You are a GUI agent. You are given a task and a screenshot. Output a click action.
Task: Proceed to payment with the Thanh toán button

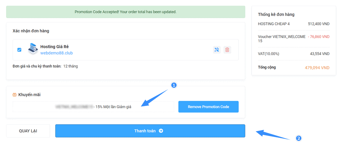click(x=150, y=131)
